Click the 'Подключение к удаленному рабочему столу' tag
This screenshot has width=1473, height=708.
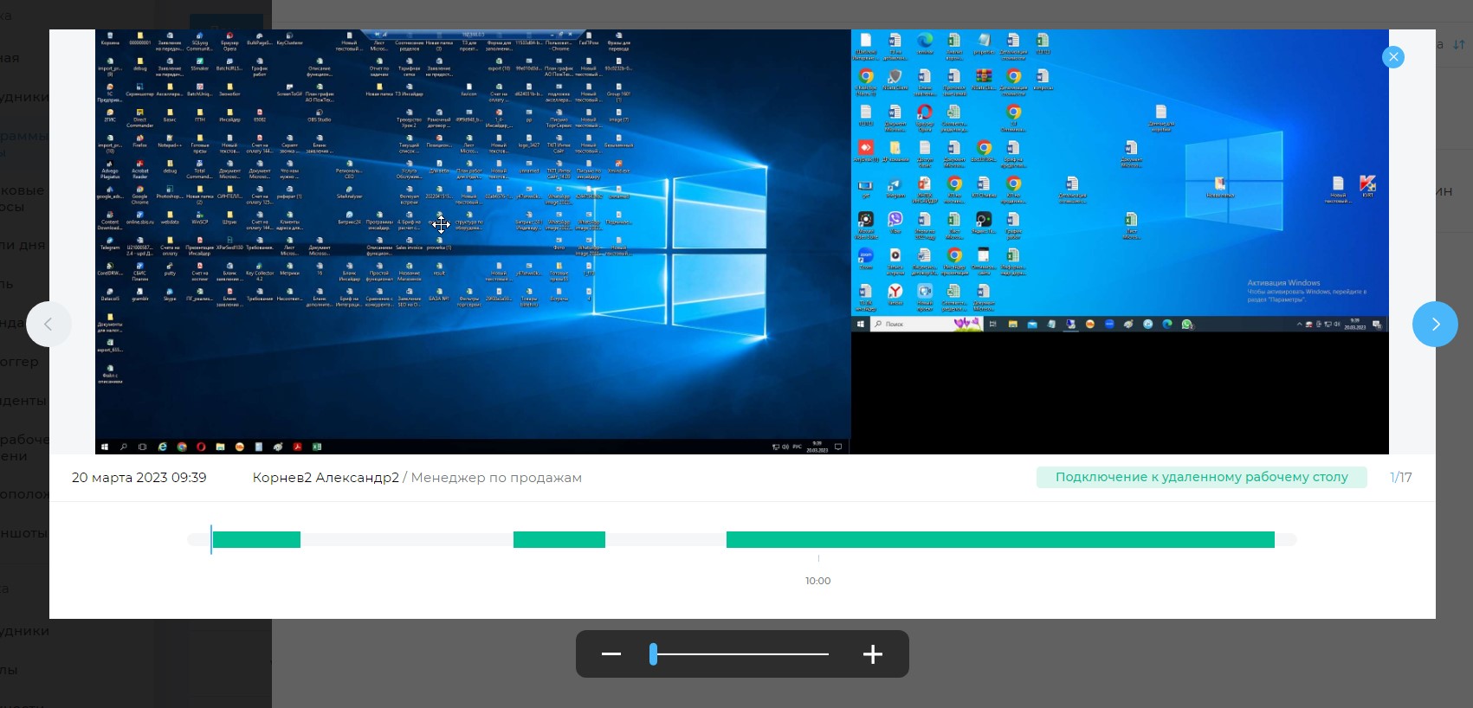(x=1201, y=477)
